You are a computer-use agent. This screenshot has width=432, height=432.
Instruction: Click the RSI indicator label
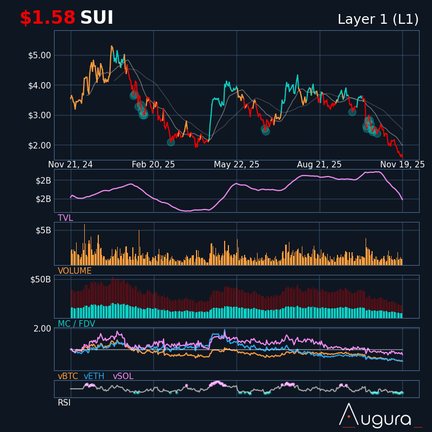(x=64, y=403)
